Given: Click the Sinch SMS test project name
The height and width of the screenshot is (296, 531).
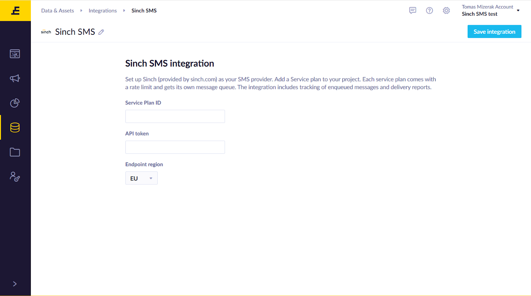Looking at the screenshot, I should 480,14.
